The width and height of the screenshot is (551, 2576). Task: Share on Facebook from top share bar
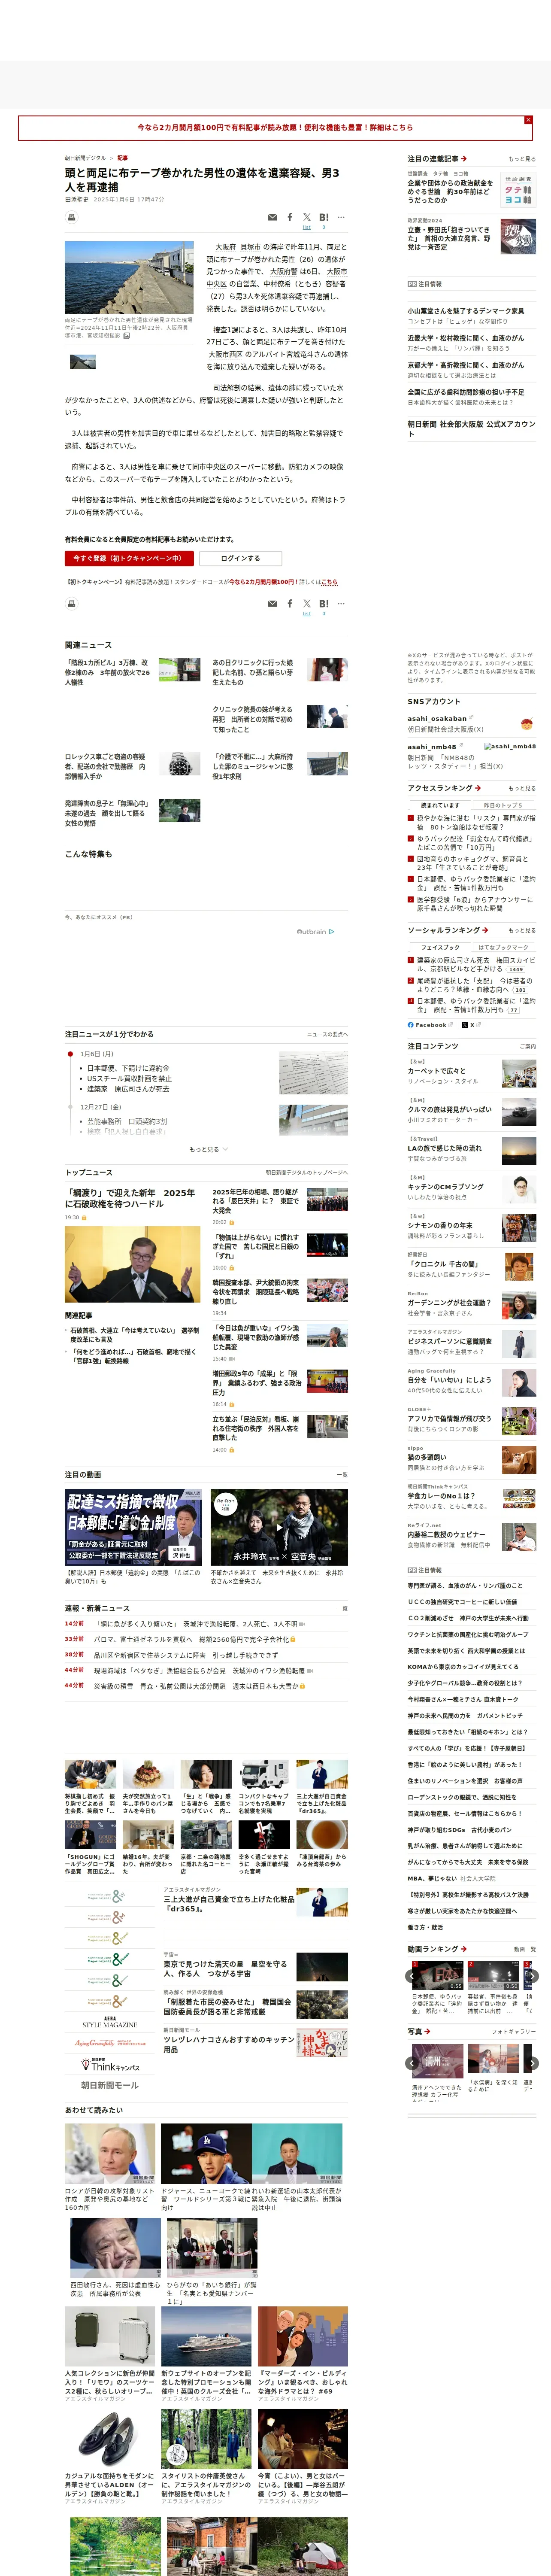point(290,217)
